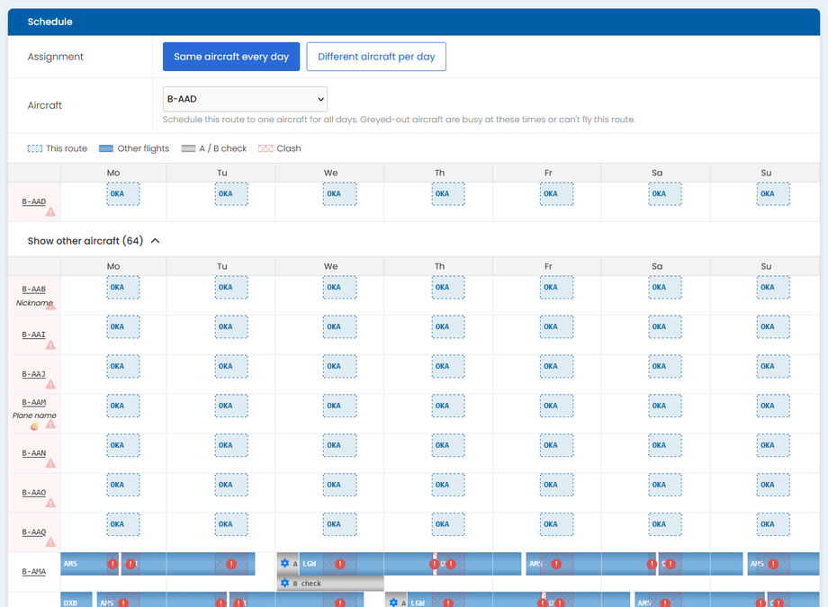Viewport: 828px width, 607px height.
Task: Click the Saturday OKA block in B-AAJ row
Action: [665, 366]
